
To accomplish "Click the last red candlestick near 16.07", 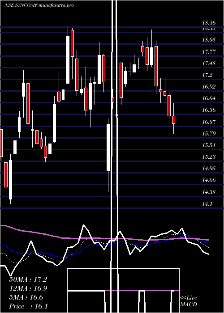I will click(174, 120).
